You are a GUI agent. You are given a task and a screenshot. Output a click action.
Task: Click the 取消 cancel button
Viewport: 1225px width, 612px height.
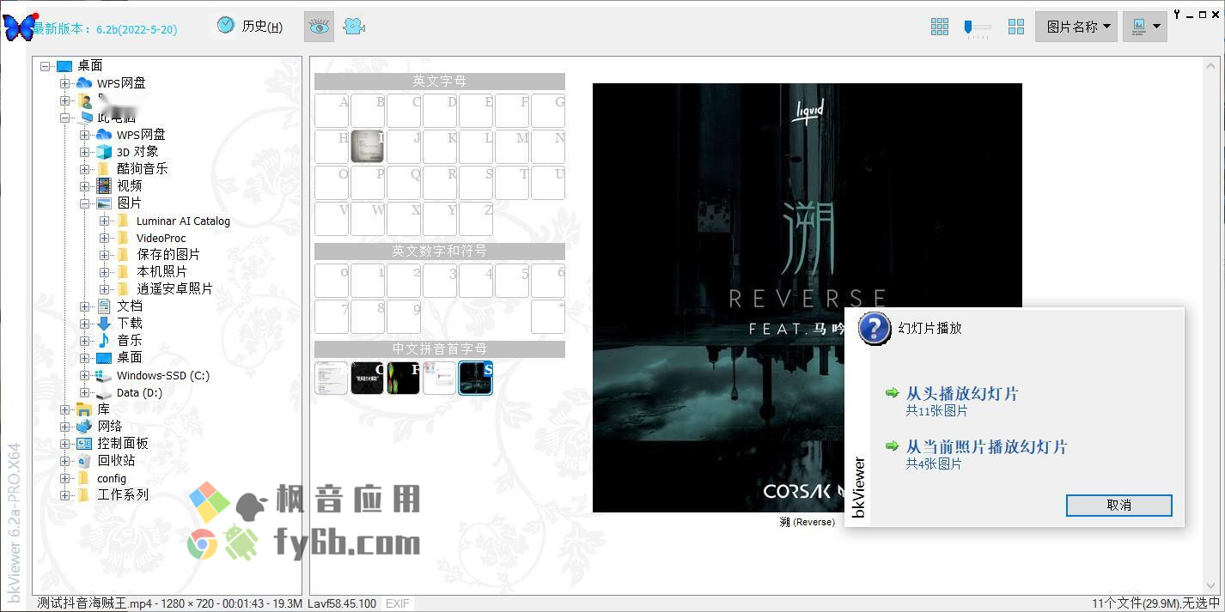point(1119,505)
